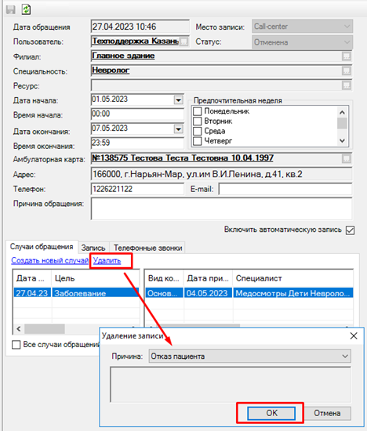Check the Понедельник checkbox
The image size is (367, 431).
[198, 111]
